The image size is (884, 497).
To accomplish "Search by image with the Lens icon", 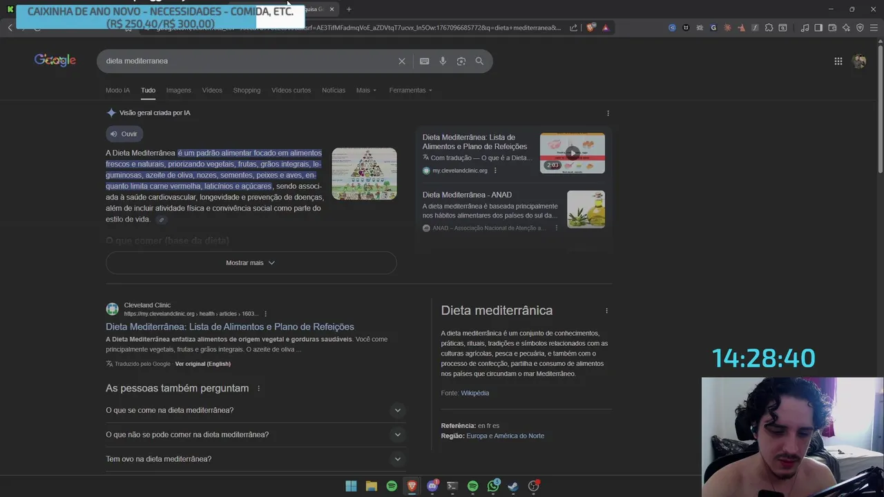I will (x=461, y=61).
